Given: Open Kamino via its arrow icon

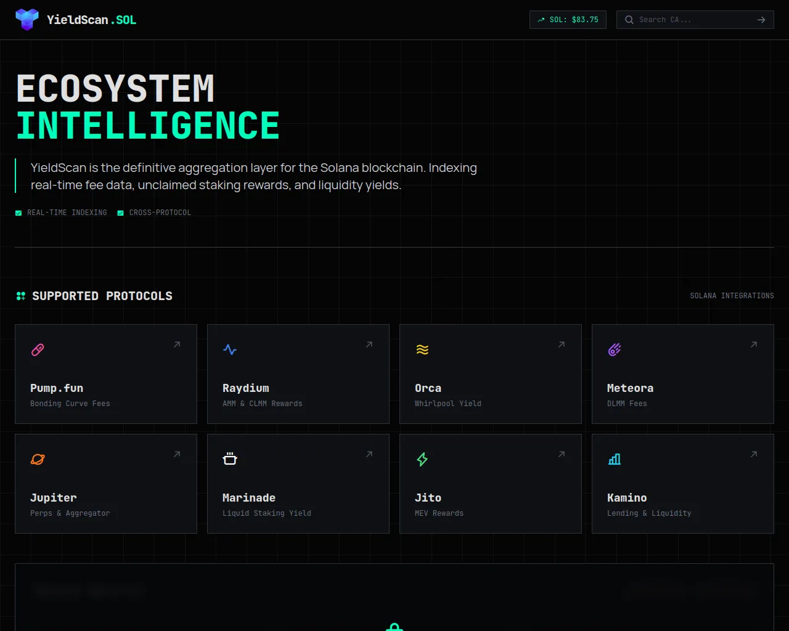Looking at the screenshot, I should pyautogui.click(x=754, y=454).
